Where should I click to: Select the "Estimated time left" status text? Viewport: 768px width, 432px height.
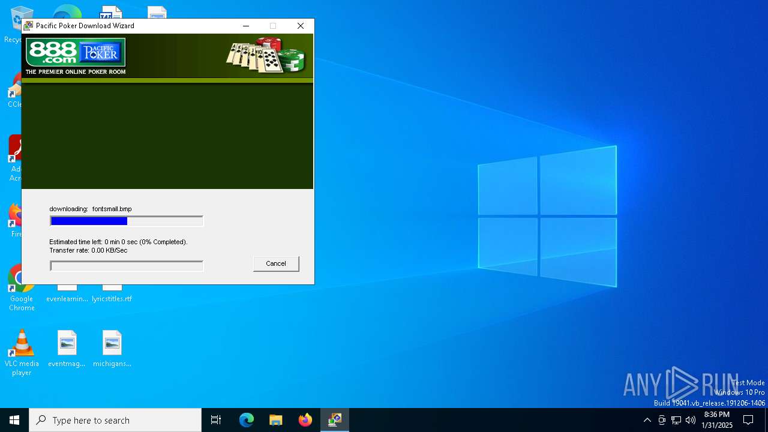118,242
